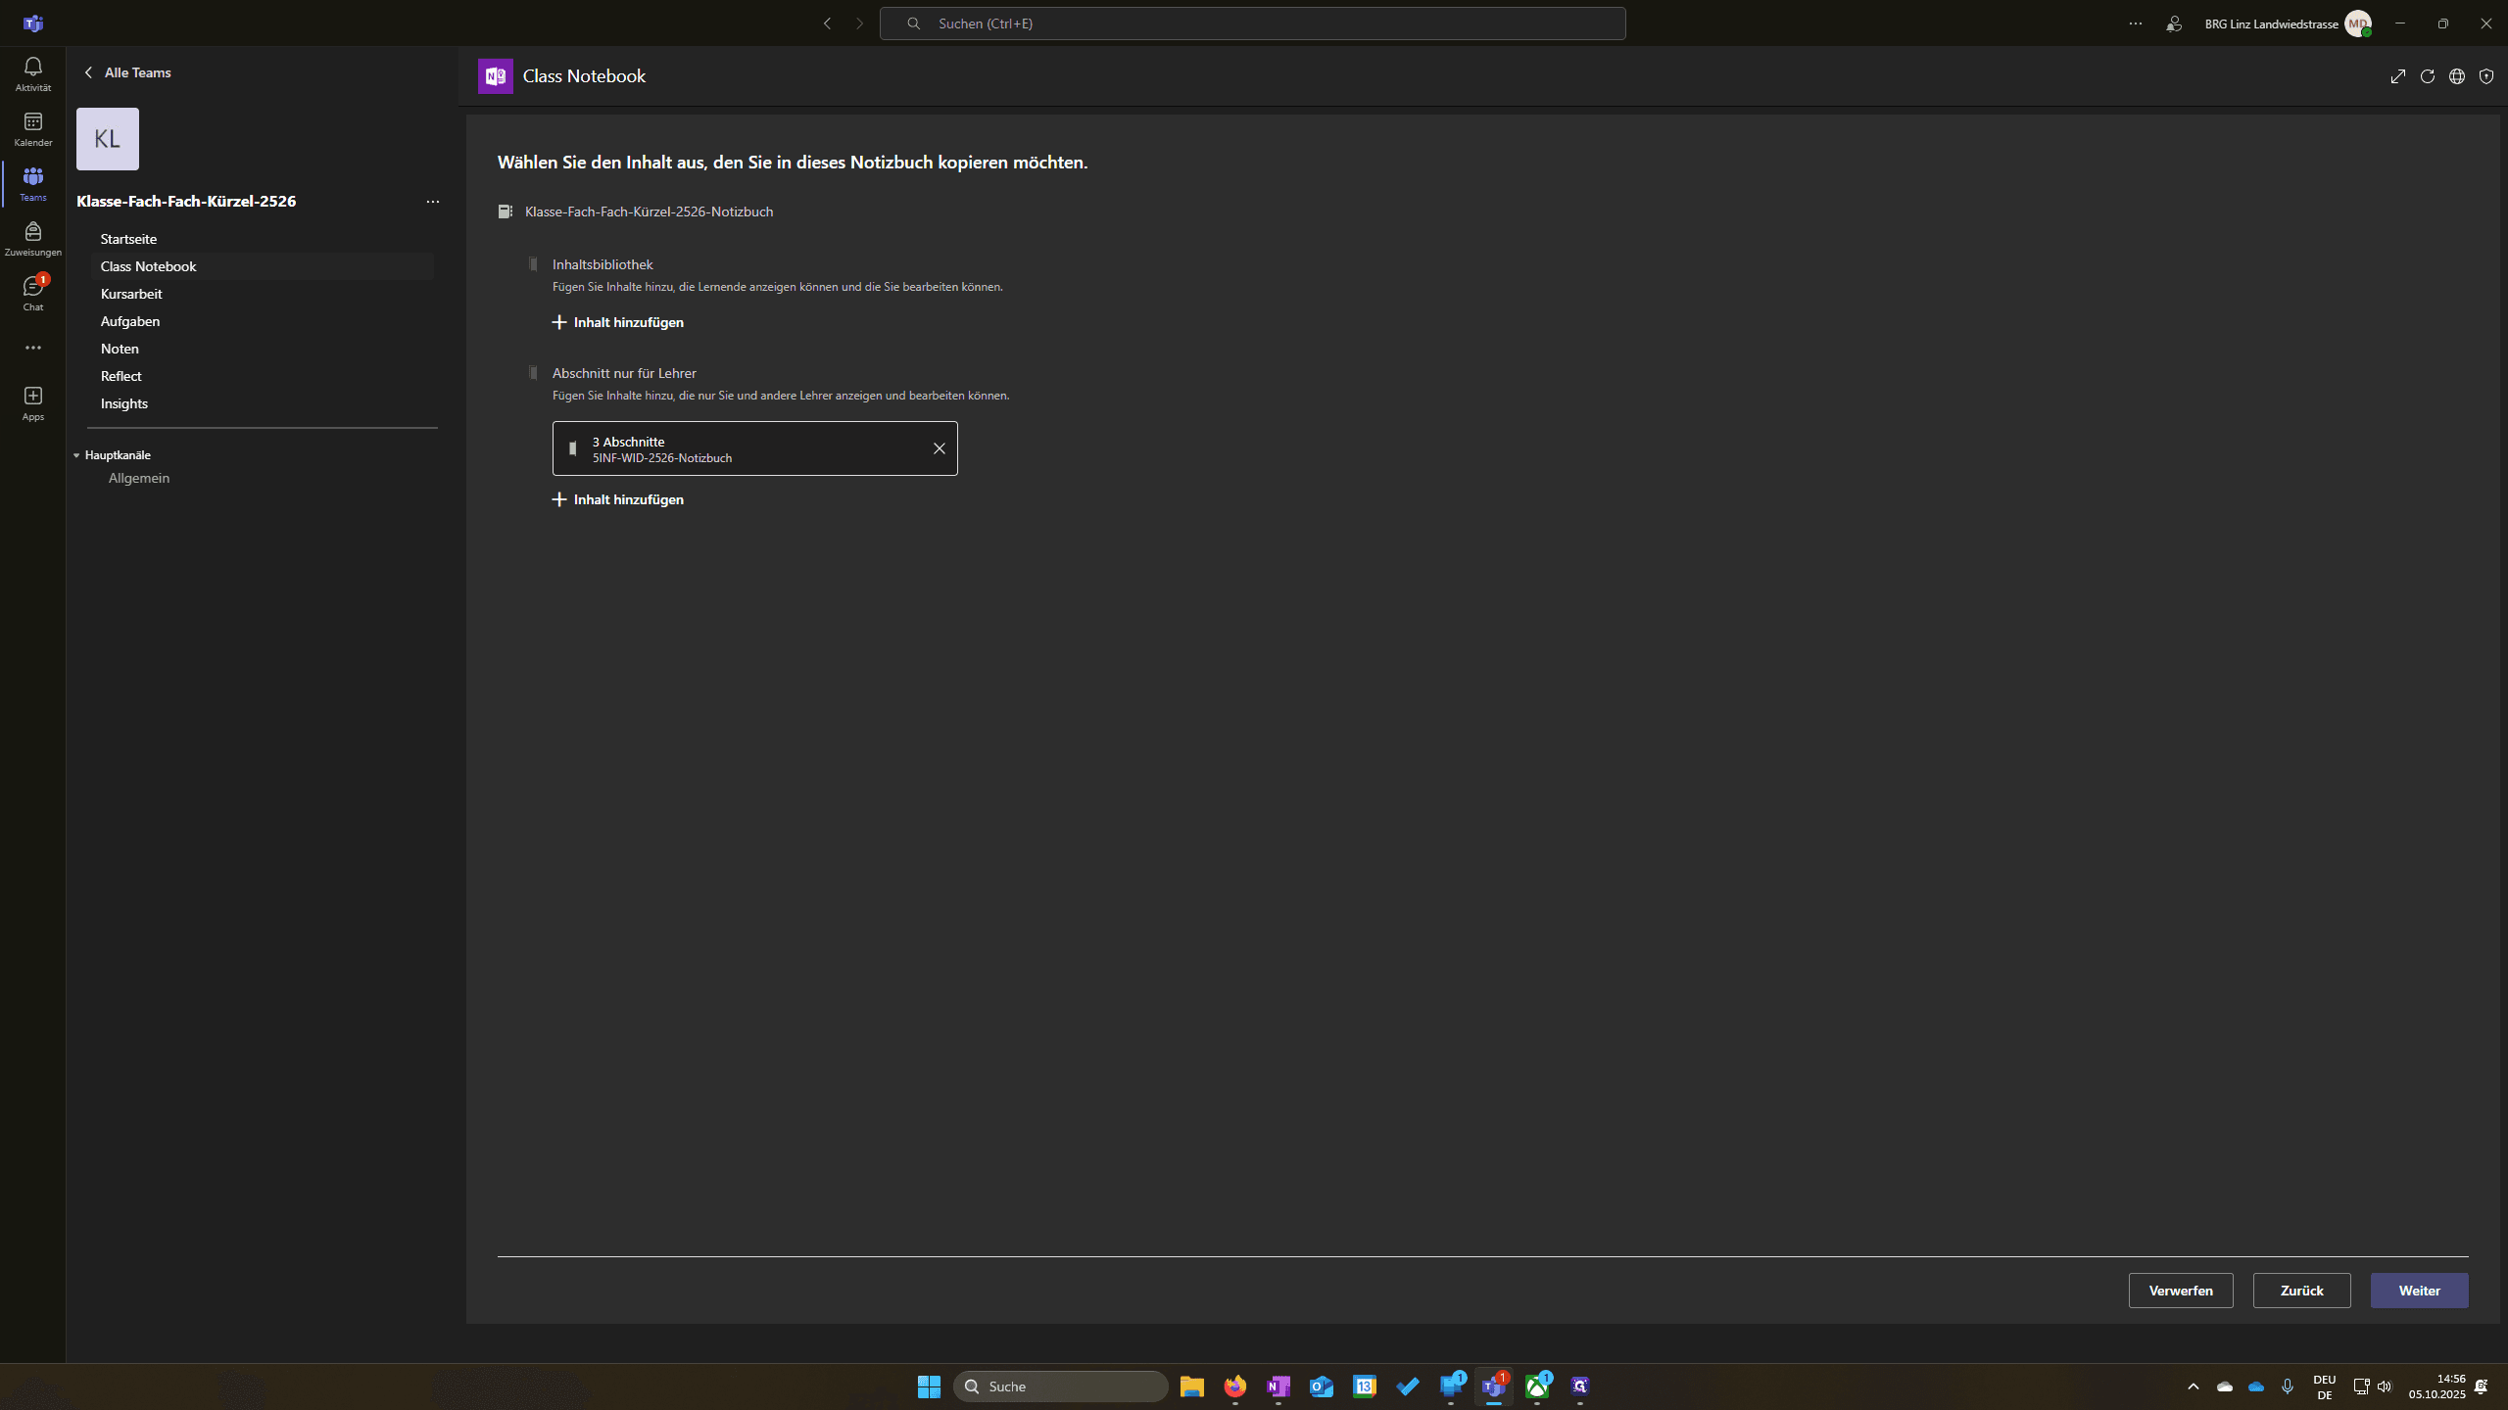The height and width of the screenshot is (1410, 2508).
Task: Click the reload tab icon
Action: tap(2427, 76)
